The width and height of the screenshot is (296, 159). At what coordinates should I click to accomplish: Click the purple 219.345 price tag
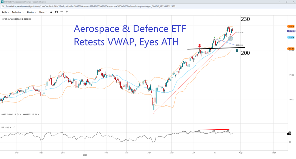[290, 31]
